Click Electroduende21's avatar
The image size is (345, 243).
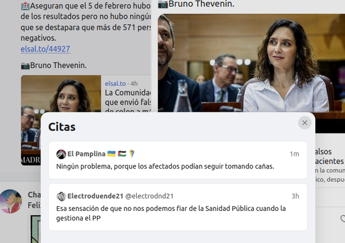[61, 196]
